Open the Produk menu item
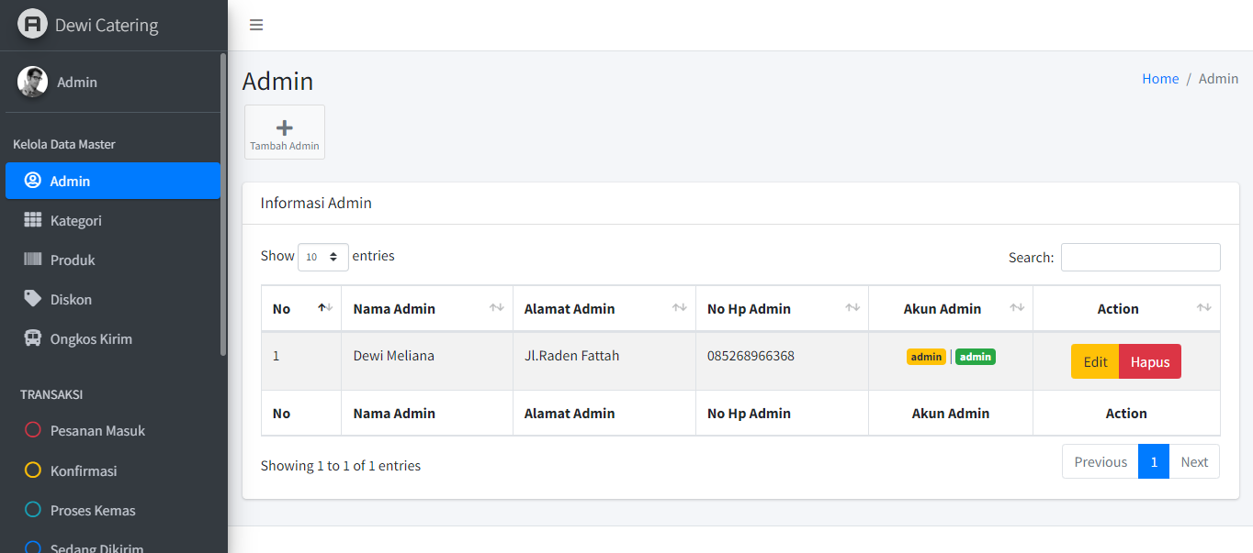The height and width of the screenshot is (553, 1253). coord(113,260)
